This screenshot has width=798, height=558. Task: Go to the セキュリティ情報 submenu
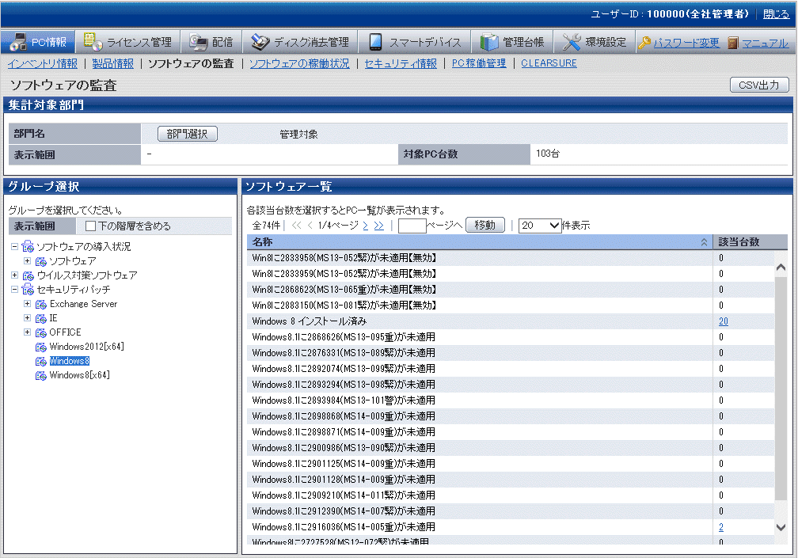(x=400, y=63)
